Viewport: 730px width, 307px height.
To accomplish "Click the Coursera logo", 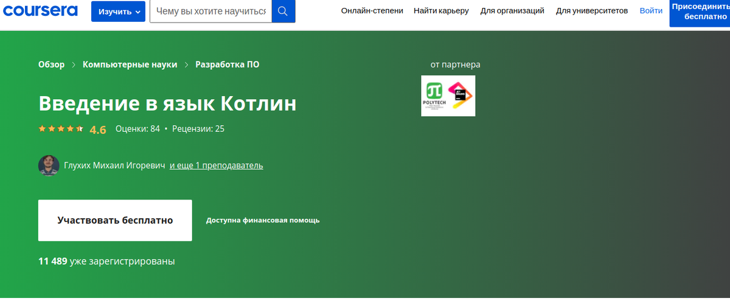I will pyautogui.click(x=39, y=10).
